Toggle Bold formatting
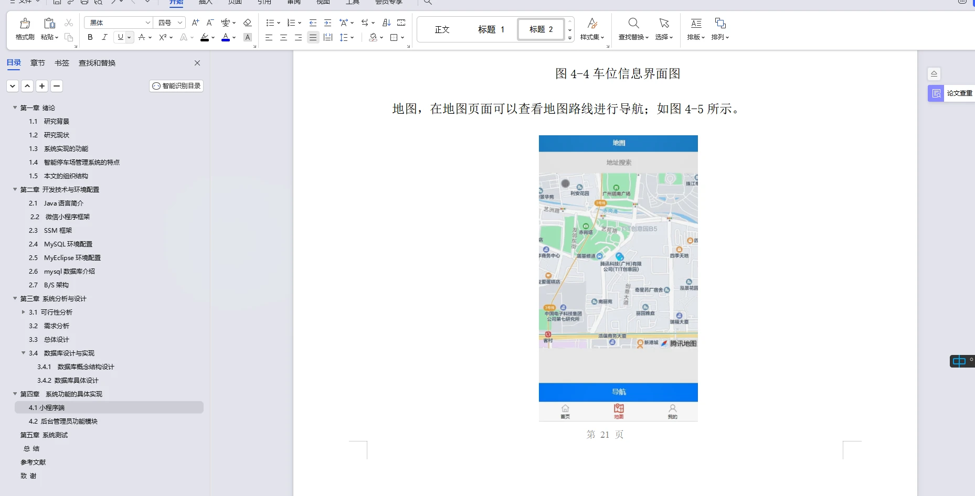Image resolution: width=975 pixels, height=496 pixels. [x=90, y=37]
